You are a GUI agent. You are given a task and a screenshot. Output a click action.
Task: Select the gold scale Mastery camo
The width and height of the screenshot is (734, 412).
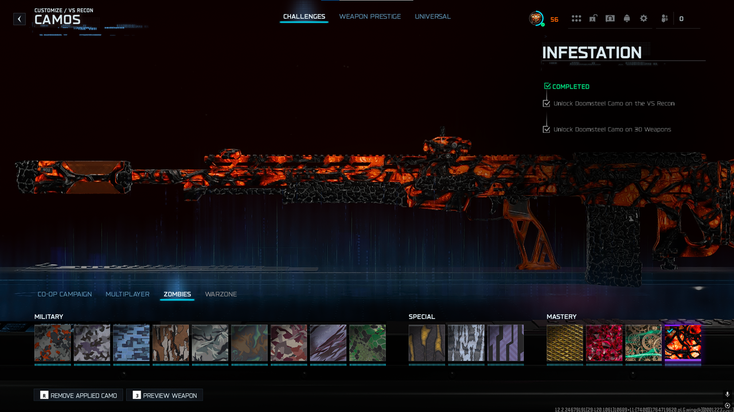(x=565, y=343)
